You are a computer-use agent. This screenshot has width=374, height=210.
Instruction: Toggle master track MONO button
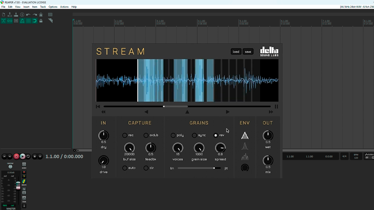[x=24, y=165]
